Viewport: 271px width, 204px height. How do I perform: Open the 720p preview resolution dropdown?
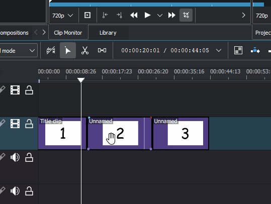(62, 16)
